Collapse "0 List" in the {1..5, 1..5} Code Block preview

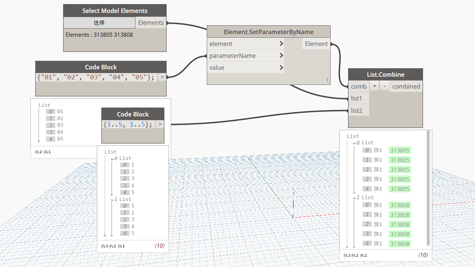click(x=112, y=159)
